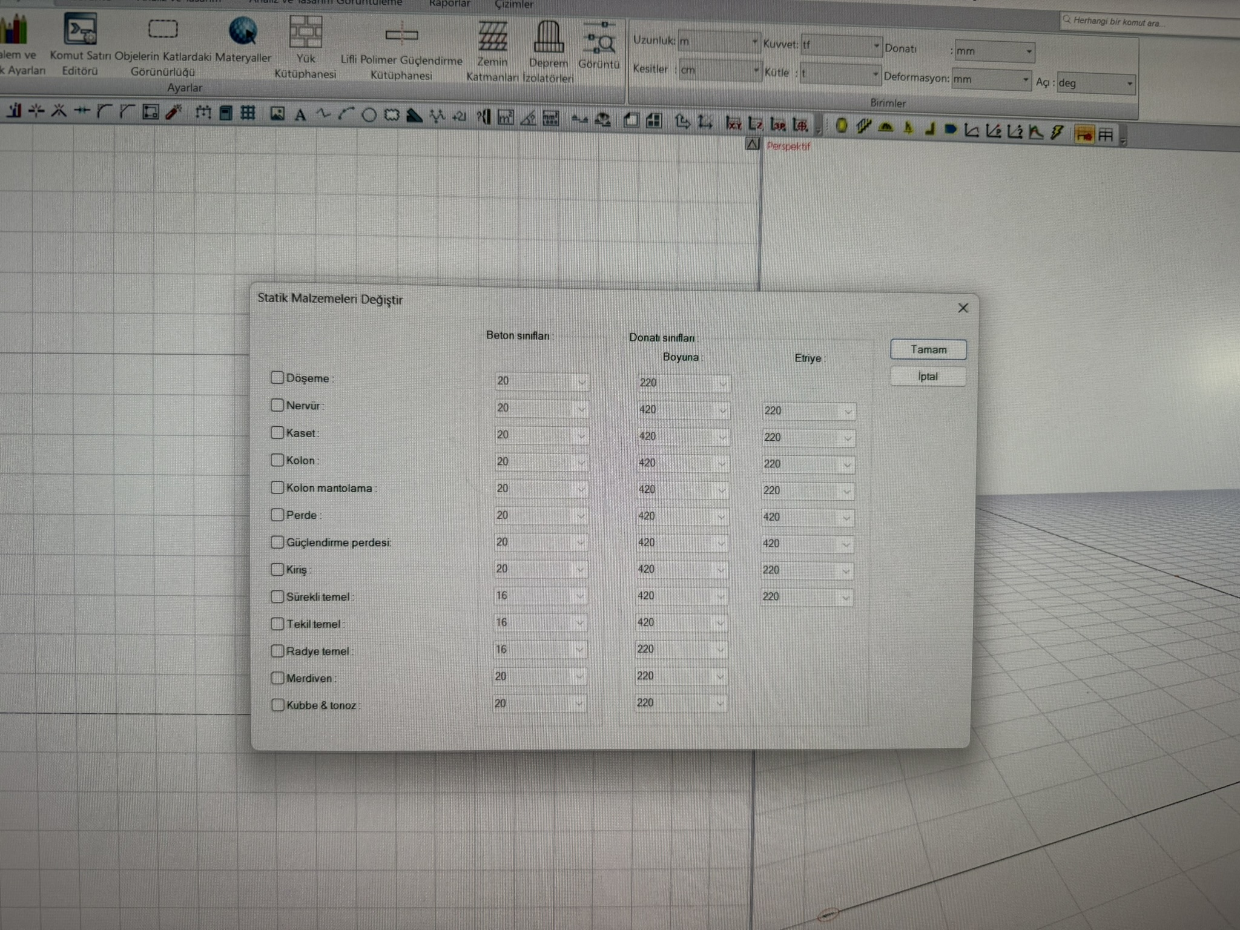The width and height of the screenshot is (1240, 930).
Task: Open the Donatı unit dropdown
Action: pos(994,51)
